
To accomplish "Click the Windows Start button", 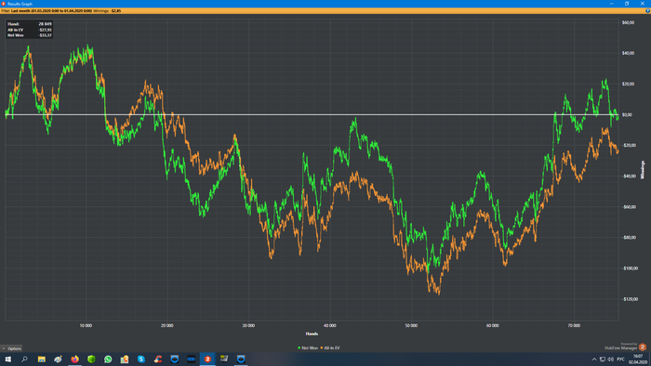I will [7, 359].
